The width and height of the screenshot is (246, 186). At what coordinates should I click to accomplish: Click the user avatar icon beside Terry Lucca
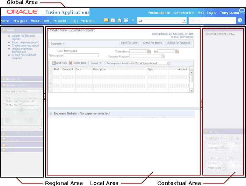[242, 12]
